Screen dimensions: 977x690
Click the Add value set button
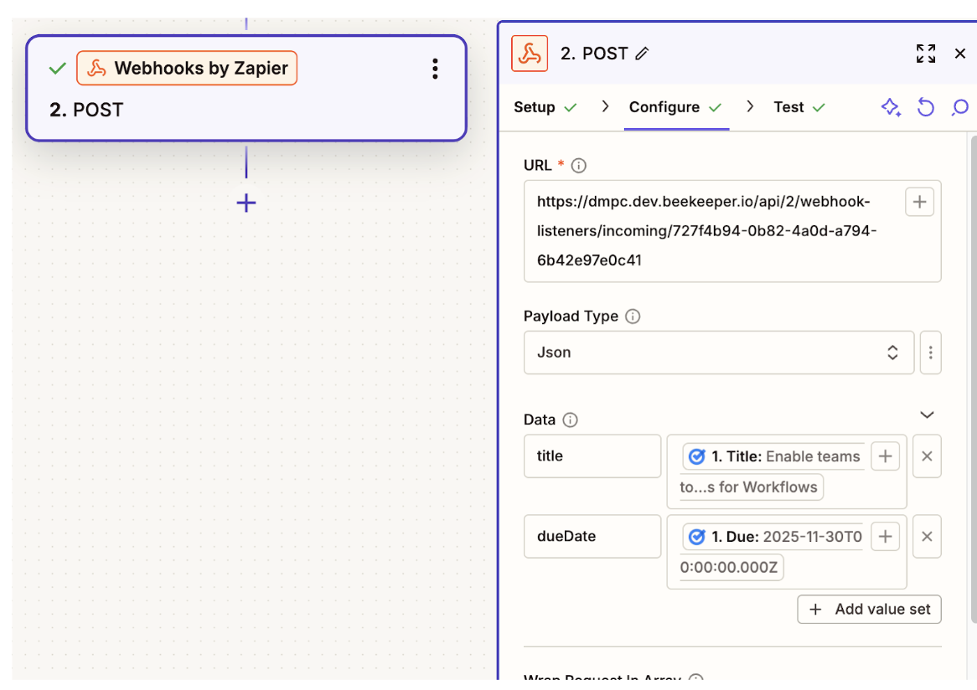[869, 610]
